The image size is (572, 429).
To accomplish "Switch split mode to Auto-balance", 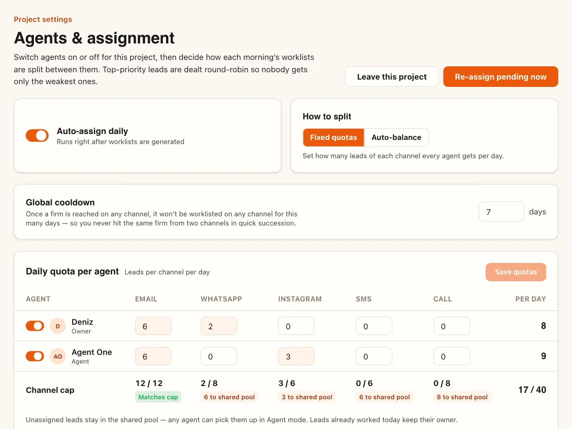I will pyautogui.click(x=396, y=137).
